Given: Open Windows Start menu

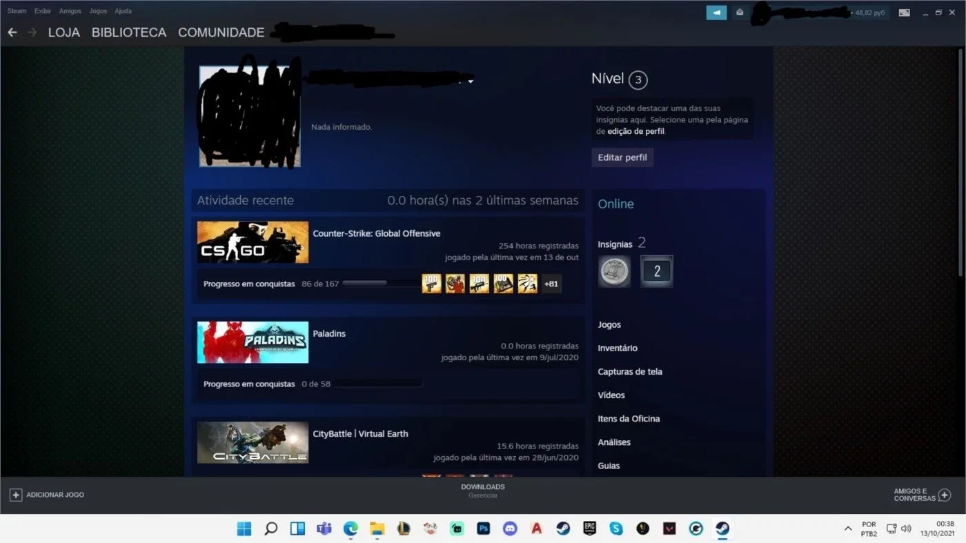Looking at the screenshot, I should click(244, 529).
